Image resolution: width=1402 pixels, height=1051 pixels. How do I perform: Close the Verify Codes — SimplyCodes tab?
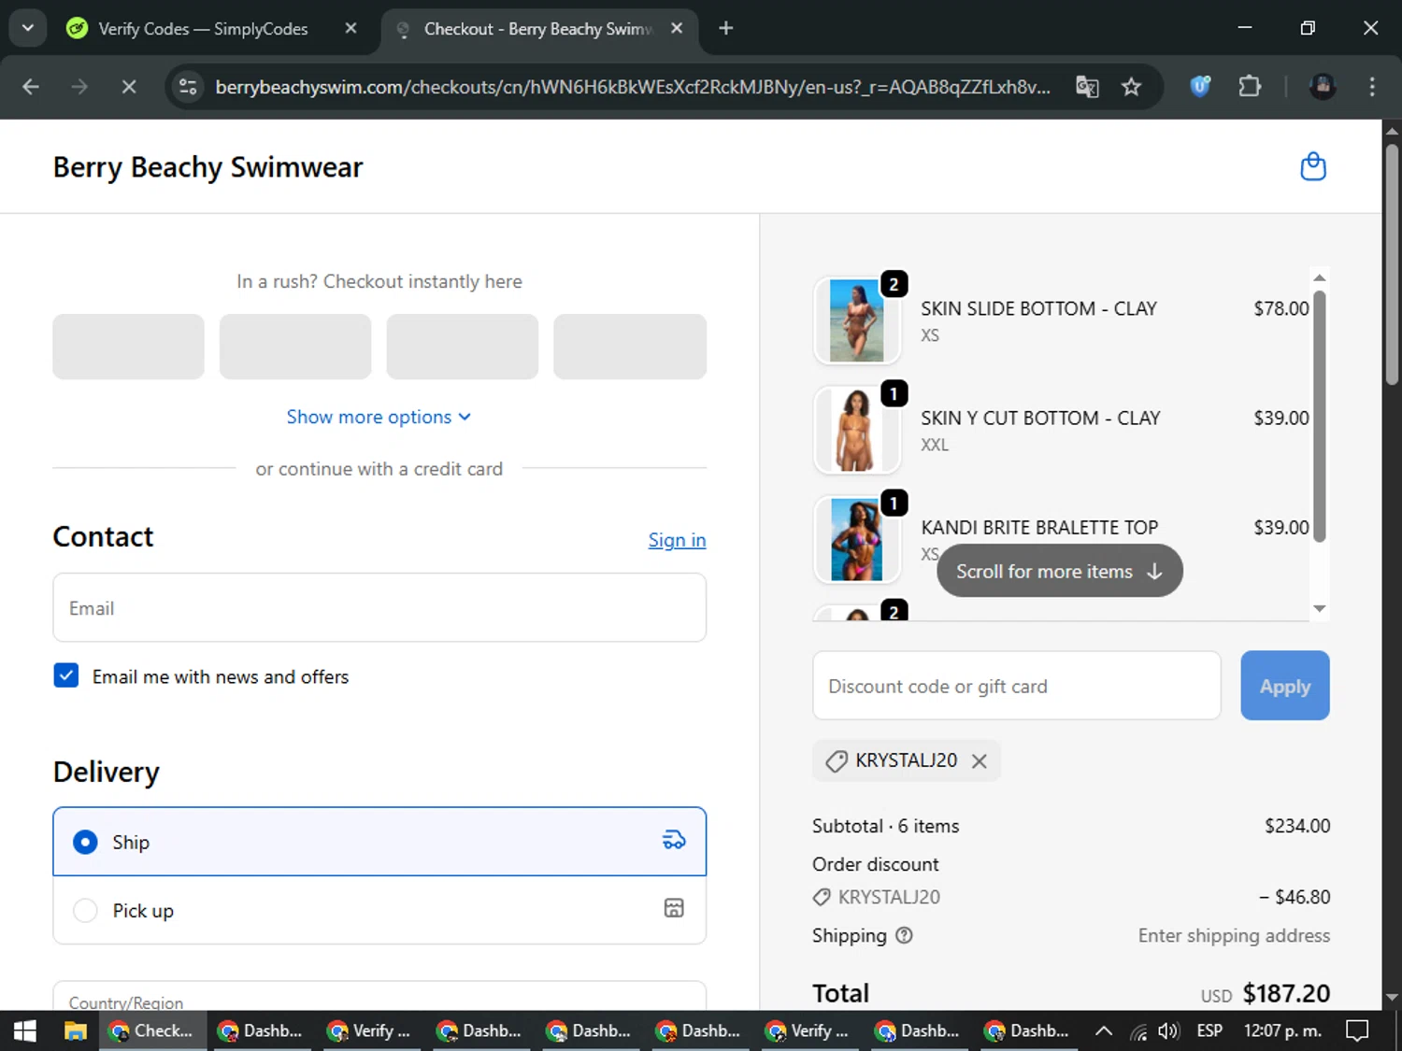(x=350, y=28)
